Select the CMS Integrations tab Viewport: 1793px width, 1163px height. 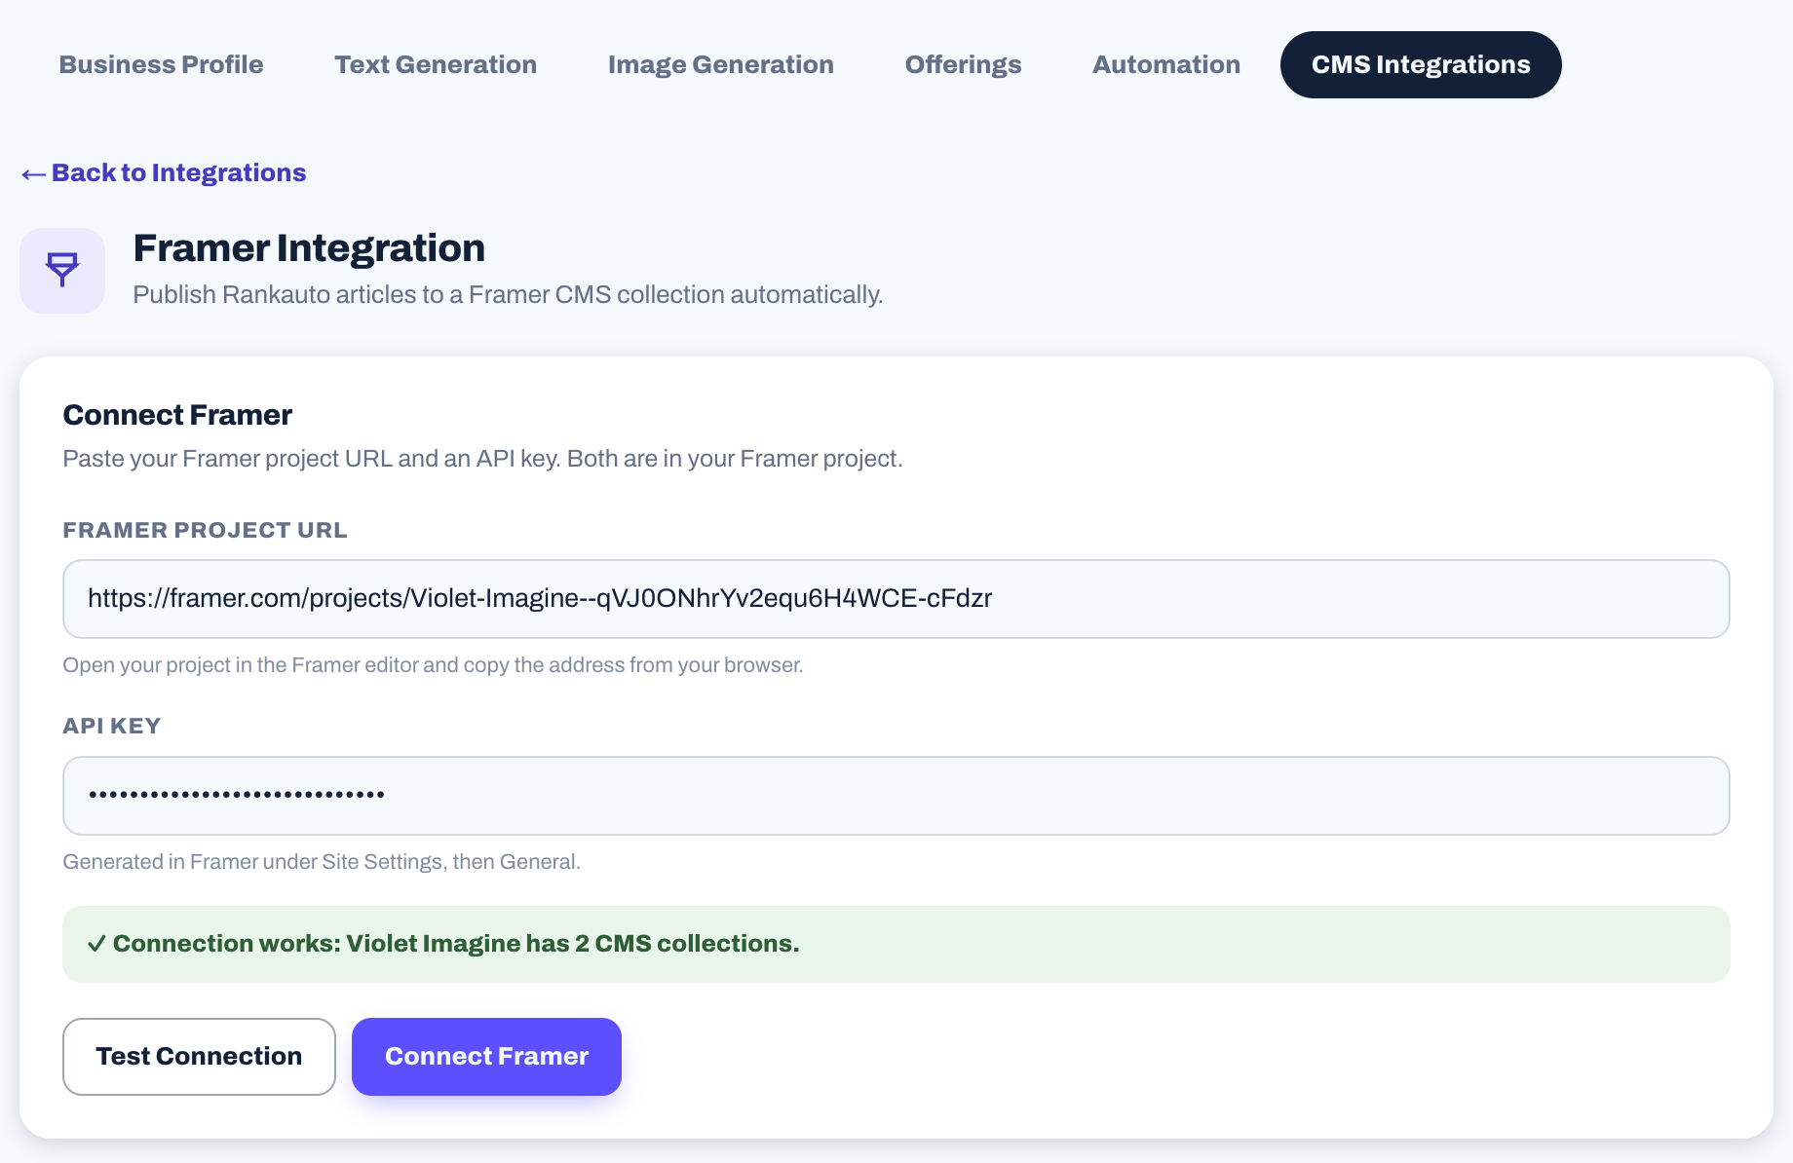pos(1421,64)
